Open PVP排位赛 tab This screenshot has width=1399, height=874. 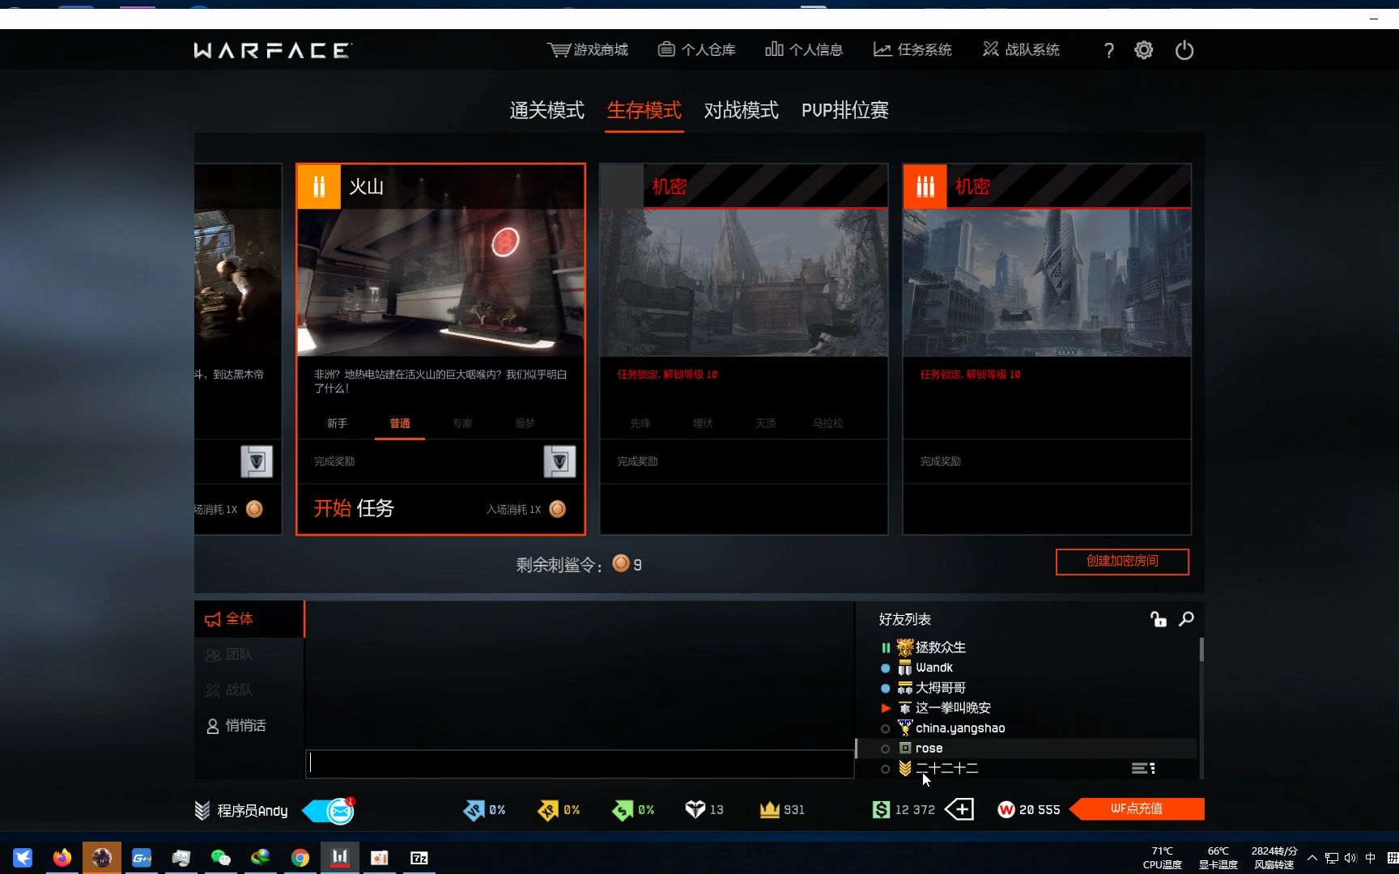point(844,111)
